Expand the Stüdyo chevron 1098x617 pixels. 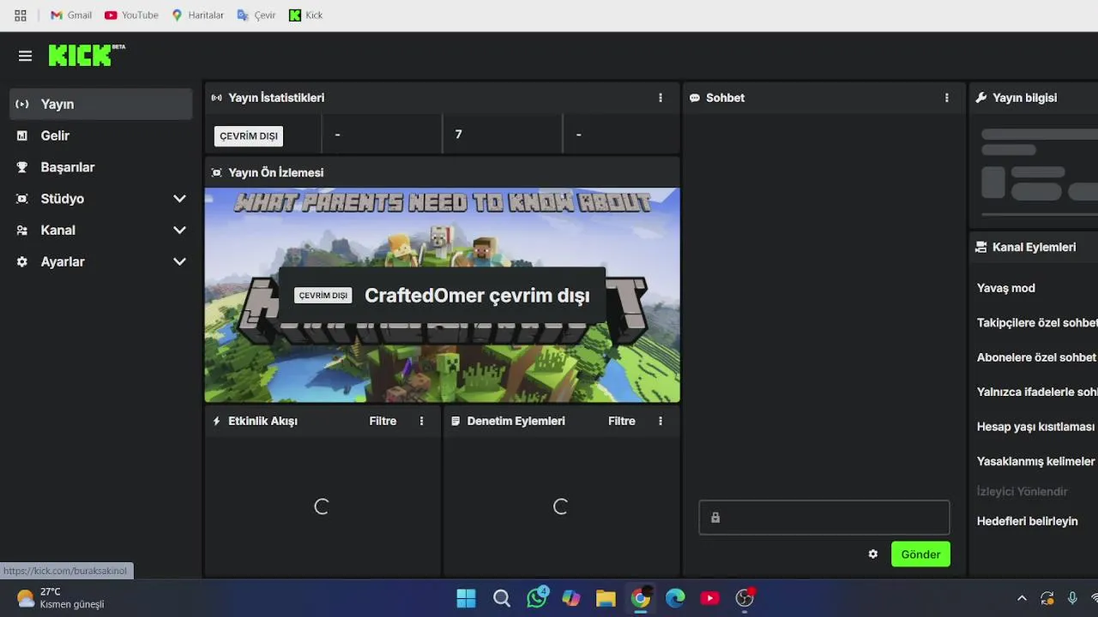coord(179,199)
